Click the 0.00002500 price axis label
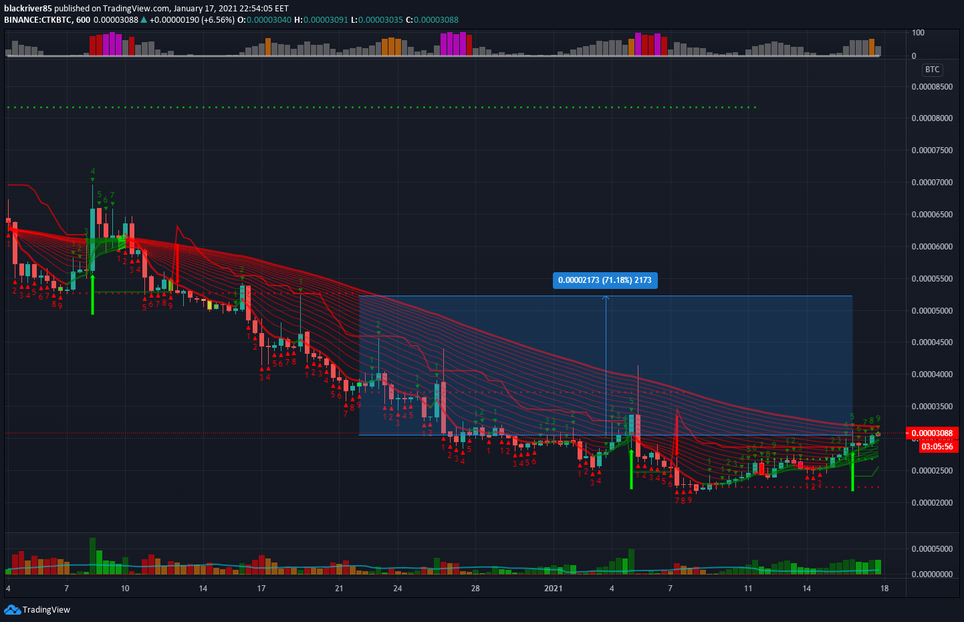Image resolution: width=964 pixels, height=622 pixels. 932,471
